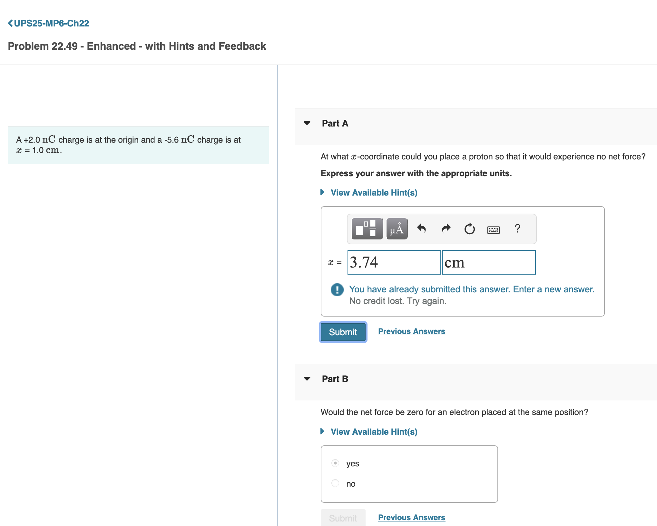Expand View Available Hint(s) for Part B
The image size is (657, 526).
click(x=374, y=431)
